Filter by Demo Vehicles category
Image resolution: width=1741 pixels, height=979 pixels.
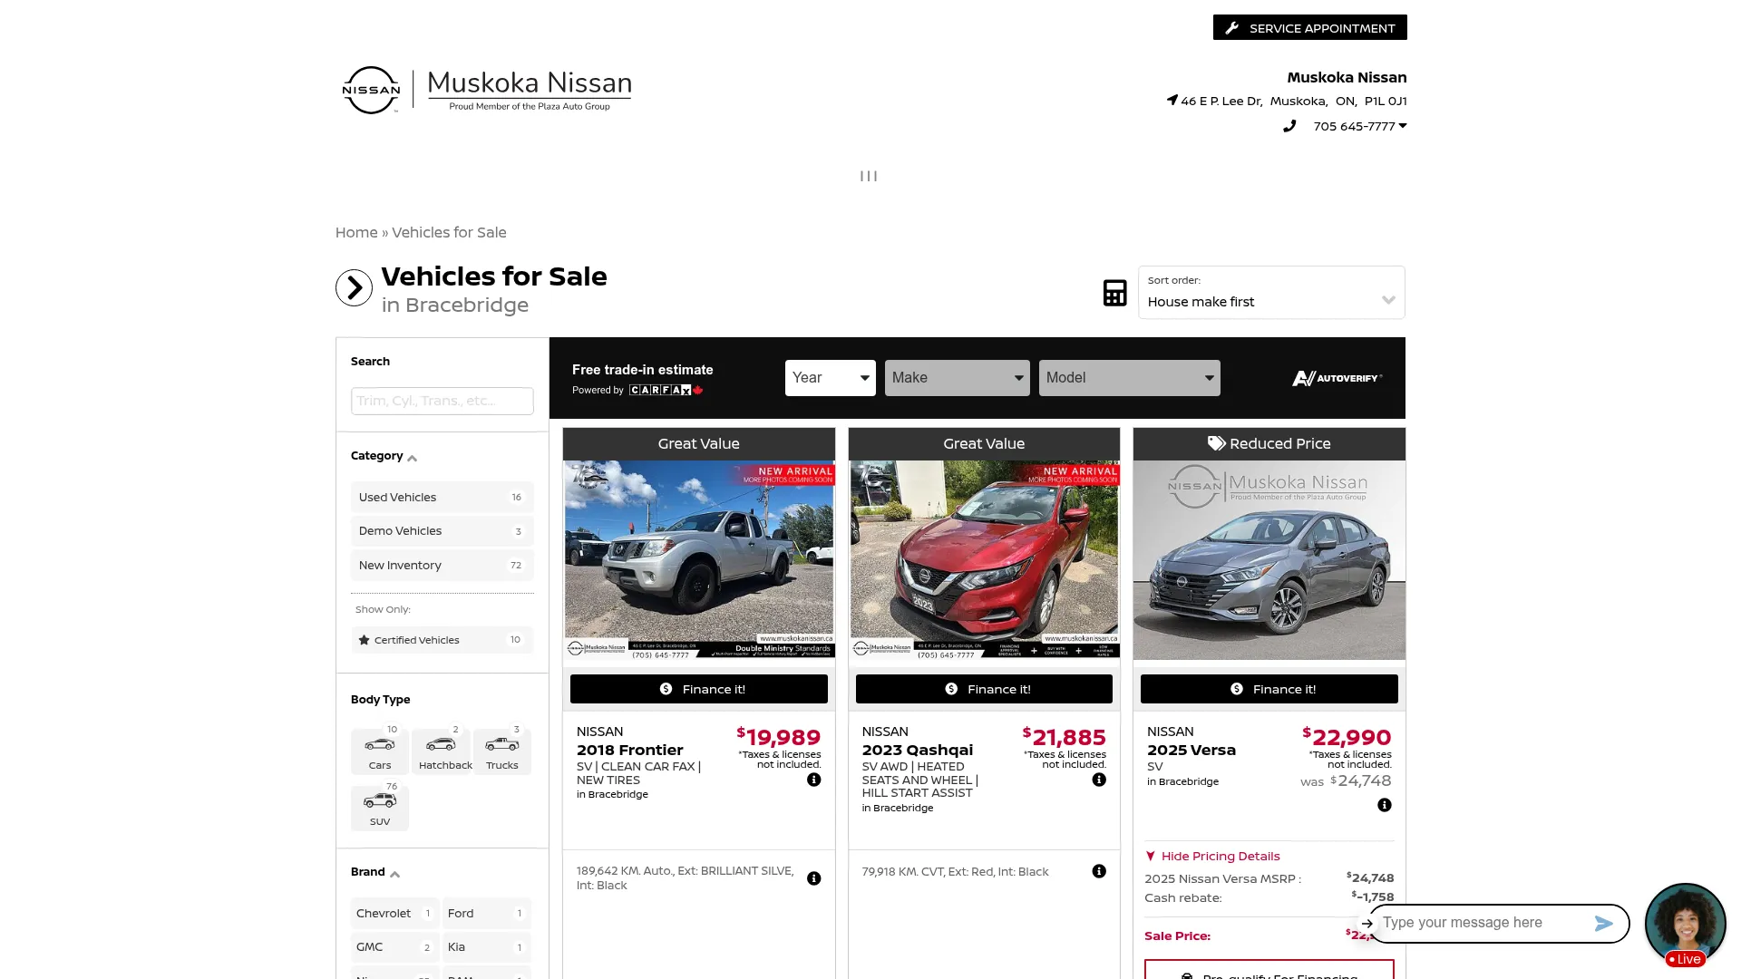coord(443,531)
